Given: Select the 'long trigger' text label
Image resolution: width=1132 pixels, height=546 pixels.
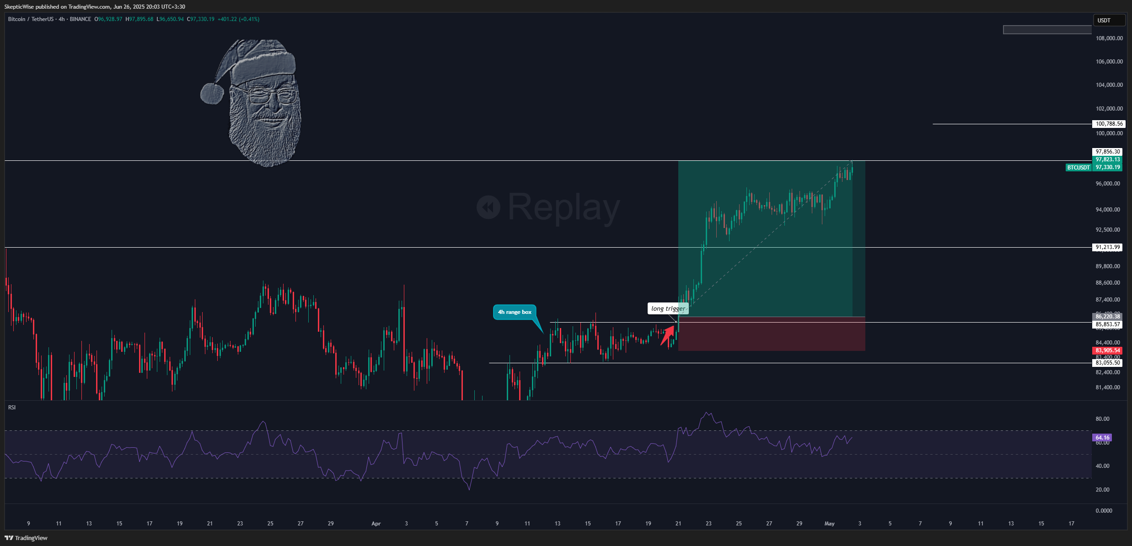Looking at the screenshot, I should coord(668,308).
